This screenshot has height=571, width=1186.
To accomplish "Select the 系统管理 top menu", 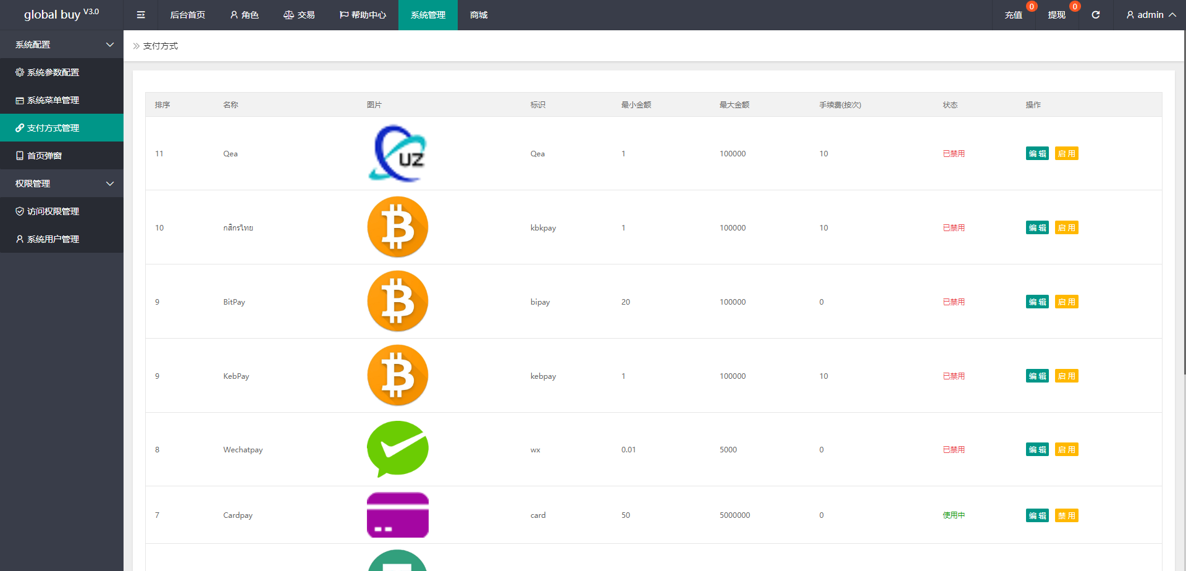I will (428, 15).
